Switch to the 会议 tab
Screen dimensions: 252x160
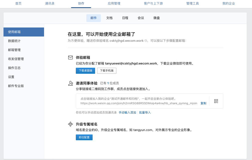(141, 18)
